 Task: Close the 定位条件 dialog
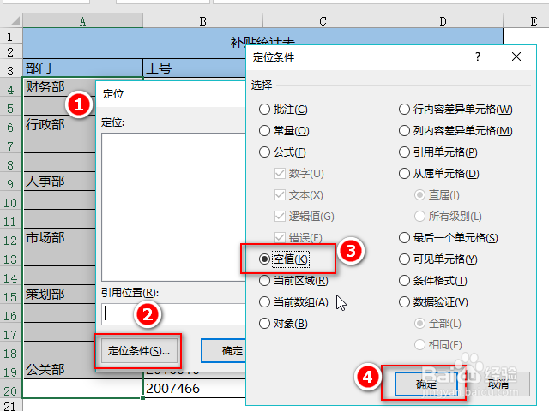(516, 57)
